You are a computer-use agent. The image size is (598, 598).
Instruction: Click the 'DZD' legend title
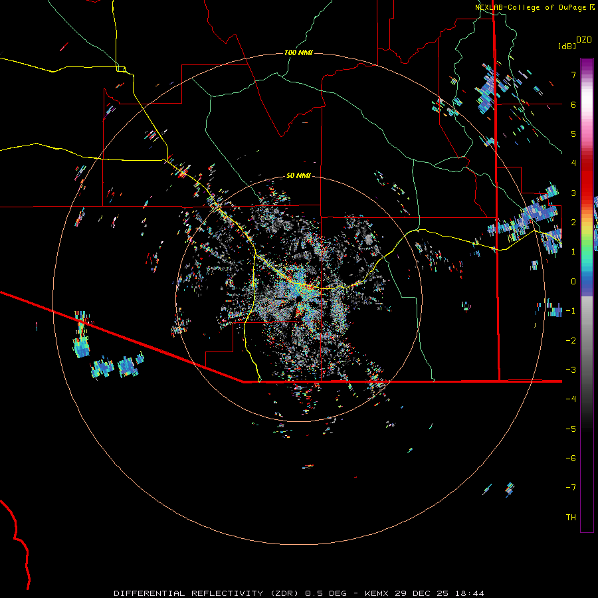coord(584,40)
